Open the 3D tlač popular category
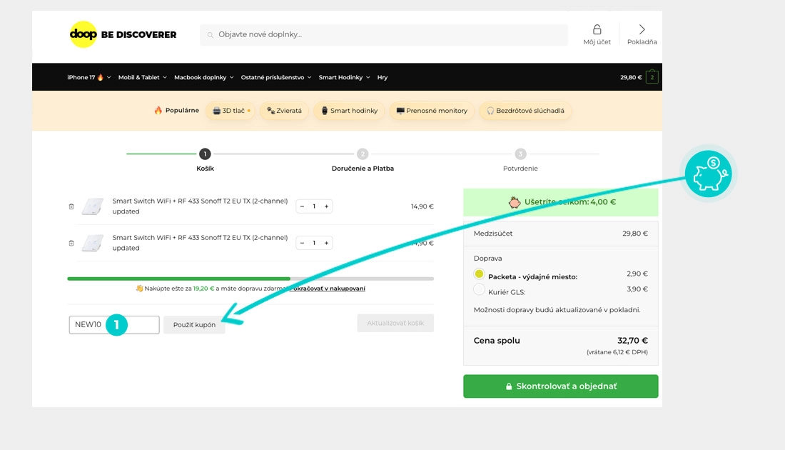This screenshot has height=450, width=785. [x=229, y=111]
